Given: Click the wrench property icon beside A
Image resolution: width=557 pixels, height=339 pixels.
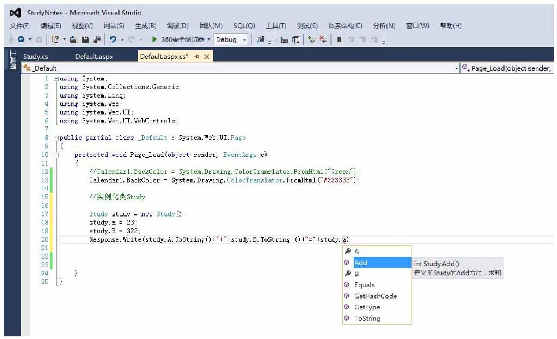Looking at the screenshot, I should tap(348, 250).
